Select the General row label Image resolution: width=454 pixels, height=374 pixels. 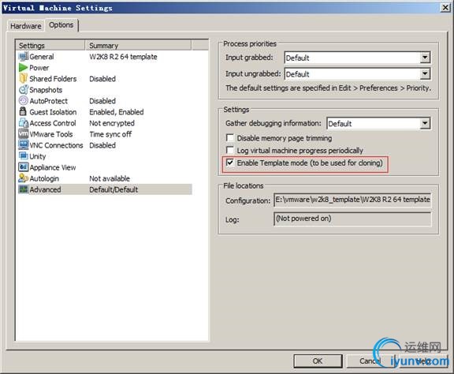coord(42,57)
